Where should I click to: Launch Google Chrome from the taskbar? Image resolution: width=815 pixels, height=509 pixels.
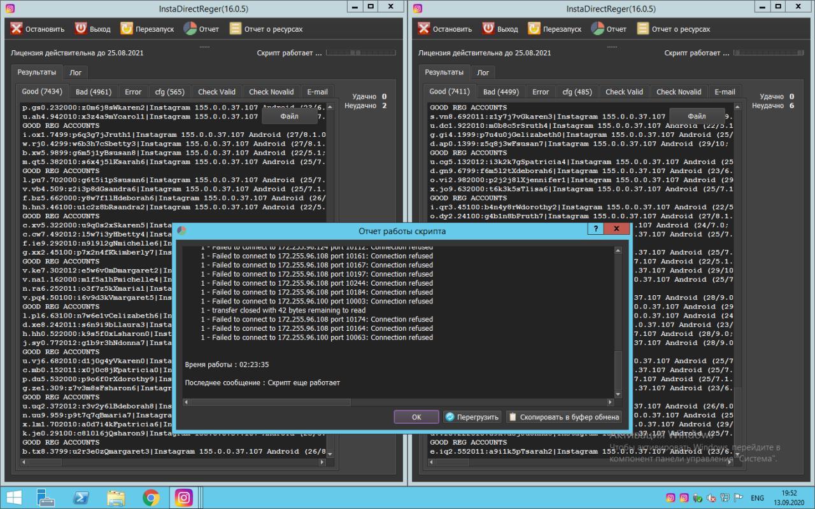[x=151, y=497]
